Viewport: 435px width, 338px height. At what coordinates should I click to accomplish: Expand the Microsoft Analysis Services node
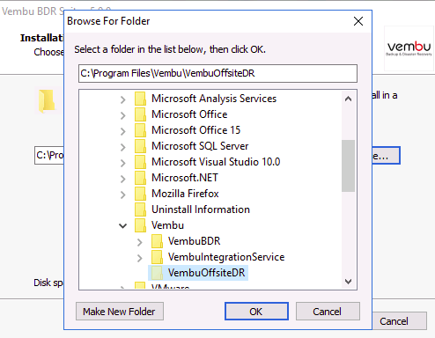click(123, 99)
